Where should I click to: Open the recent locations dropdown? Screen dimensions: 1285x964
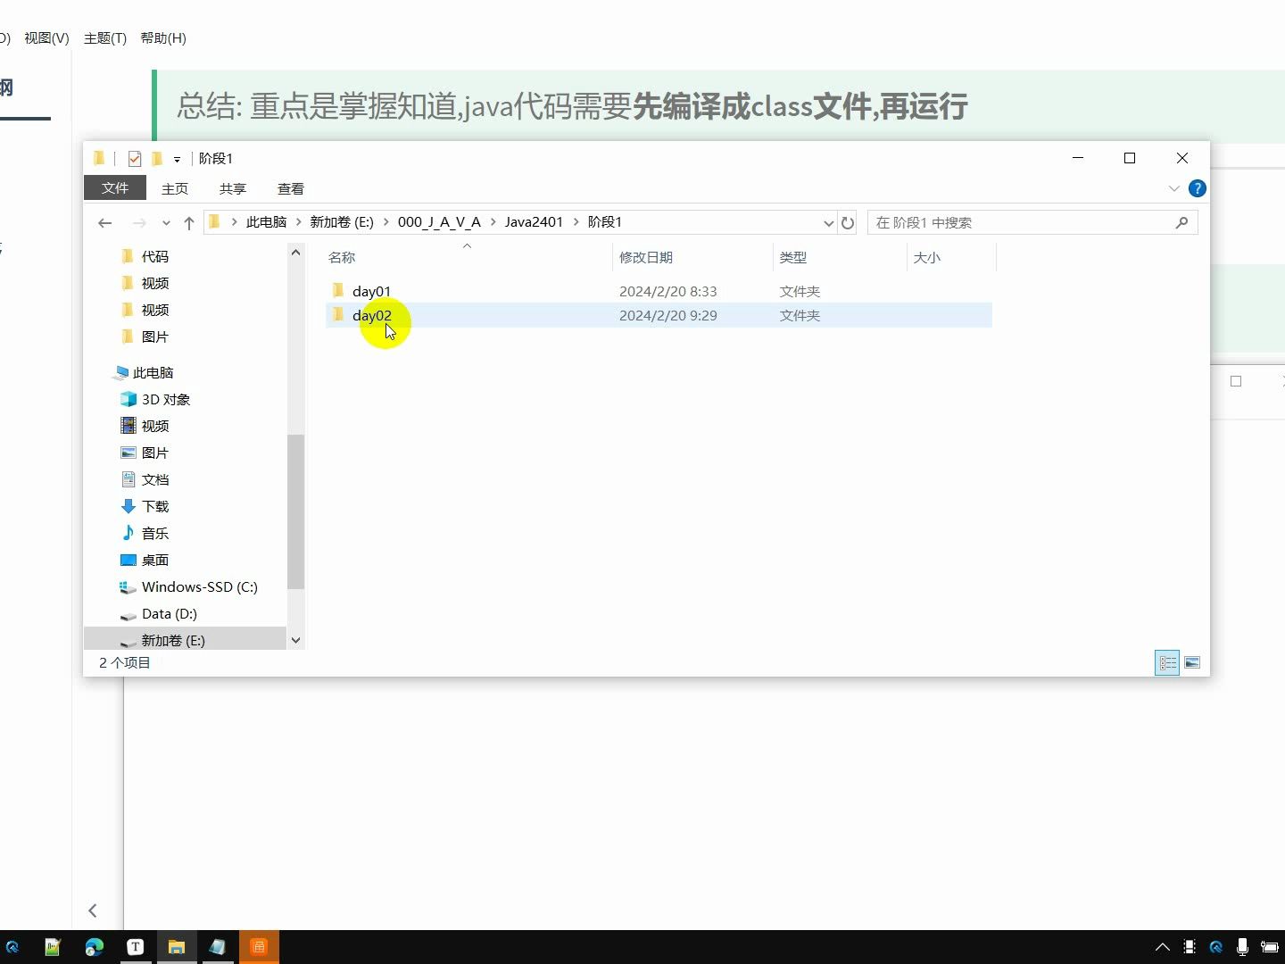click(x=166, y=223)
